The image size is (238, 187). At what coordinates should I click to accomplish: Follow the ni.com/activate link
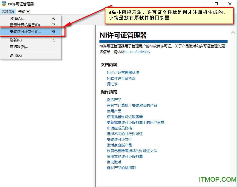coord(136,52)
